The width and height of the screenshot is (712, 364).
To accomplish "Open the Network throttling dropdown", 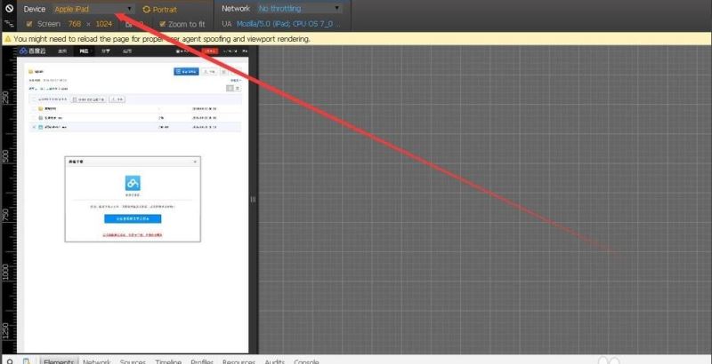I will coord(299,8).
